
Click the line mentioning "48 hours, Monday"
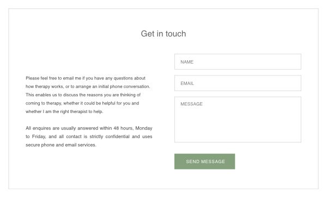[89, 128]
